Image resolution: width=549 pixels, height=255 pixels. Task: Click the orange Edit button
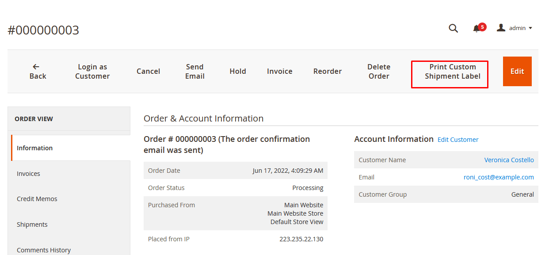coord(517,72)
